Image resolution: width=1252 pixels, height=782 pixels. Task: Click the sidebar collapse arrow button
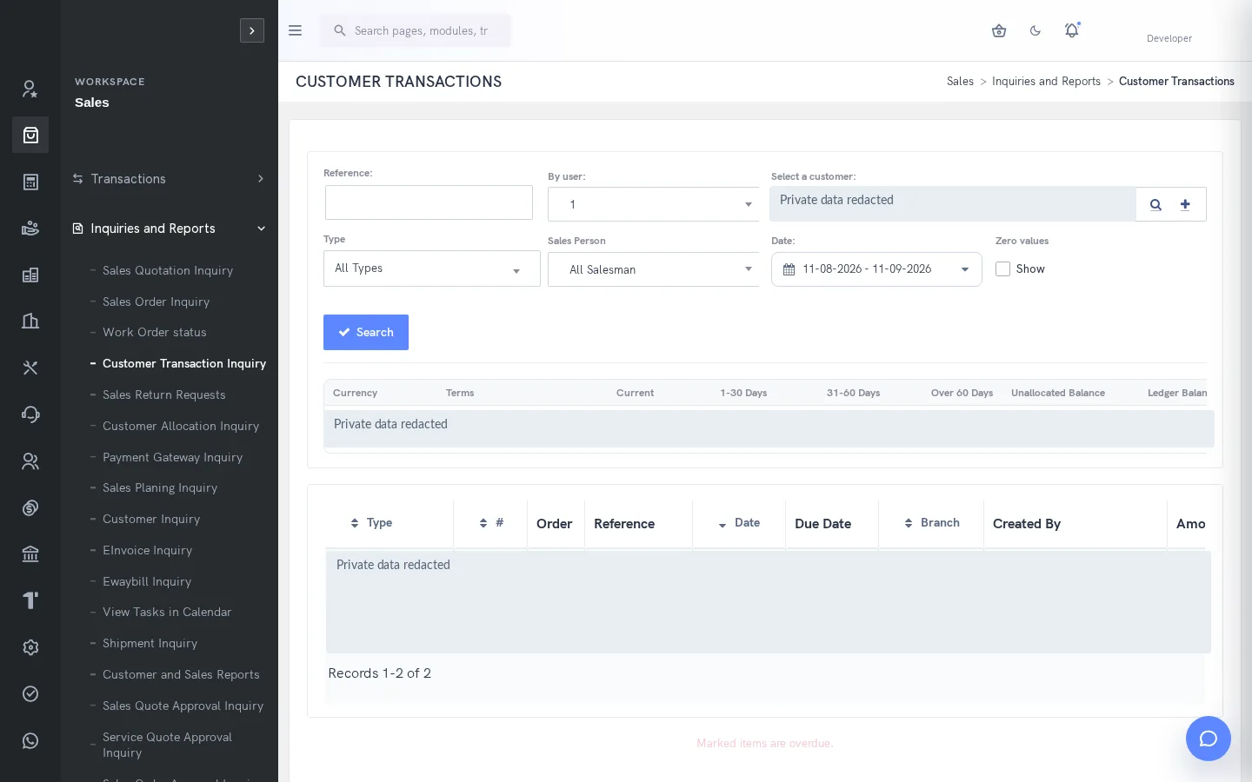coord(252,30)
